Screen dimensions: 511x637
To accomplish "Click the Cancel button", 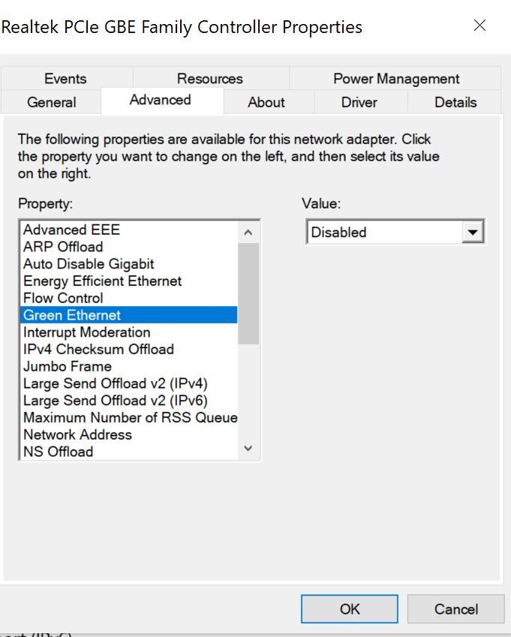I will pyautogui.click(x=456, y=609).
